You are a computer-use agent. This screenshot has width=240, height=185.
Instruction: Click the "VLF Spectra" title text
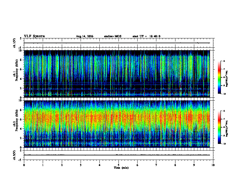[x=34, y=36]
